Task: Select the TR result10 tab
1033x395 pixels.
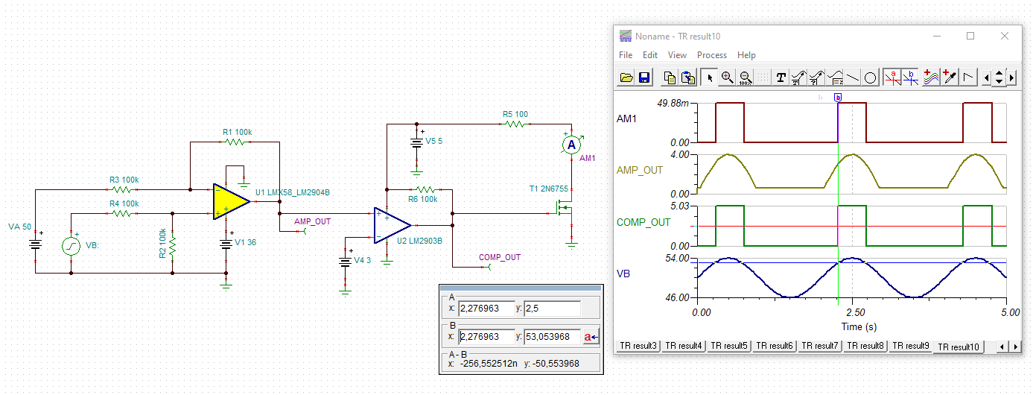Action: [959, 347]
